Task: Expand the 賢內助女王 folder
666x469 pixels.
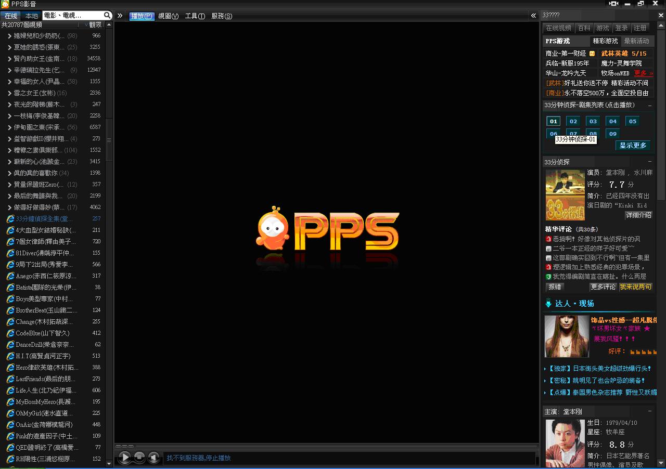Action: click(9, 59)
